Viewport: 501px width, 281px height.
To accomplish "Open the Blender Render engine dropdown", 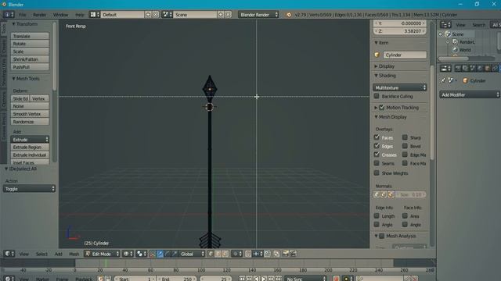I will click(x=258, y=15).
